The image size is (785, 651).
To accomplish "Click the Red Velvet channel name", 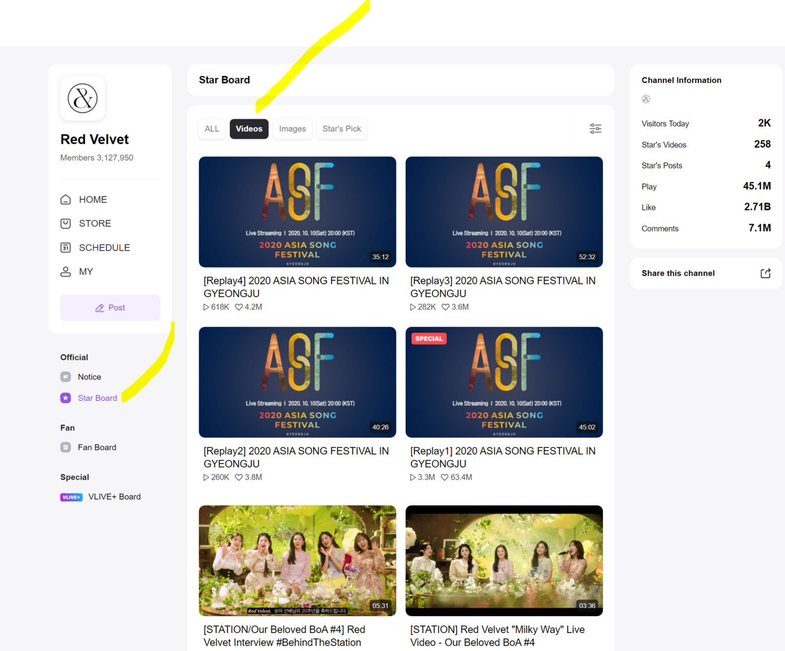I will click(95, 139).
